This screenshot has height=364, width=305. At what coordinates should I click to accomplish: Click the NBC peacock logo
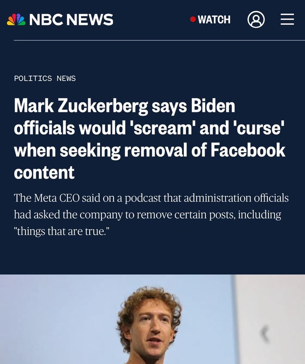(16, 19)
